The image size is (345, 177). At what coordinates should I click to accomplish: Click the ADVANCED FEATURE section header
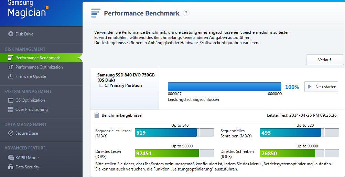point(25,148)
